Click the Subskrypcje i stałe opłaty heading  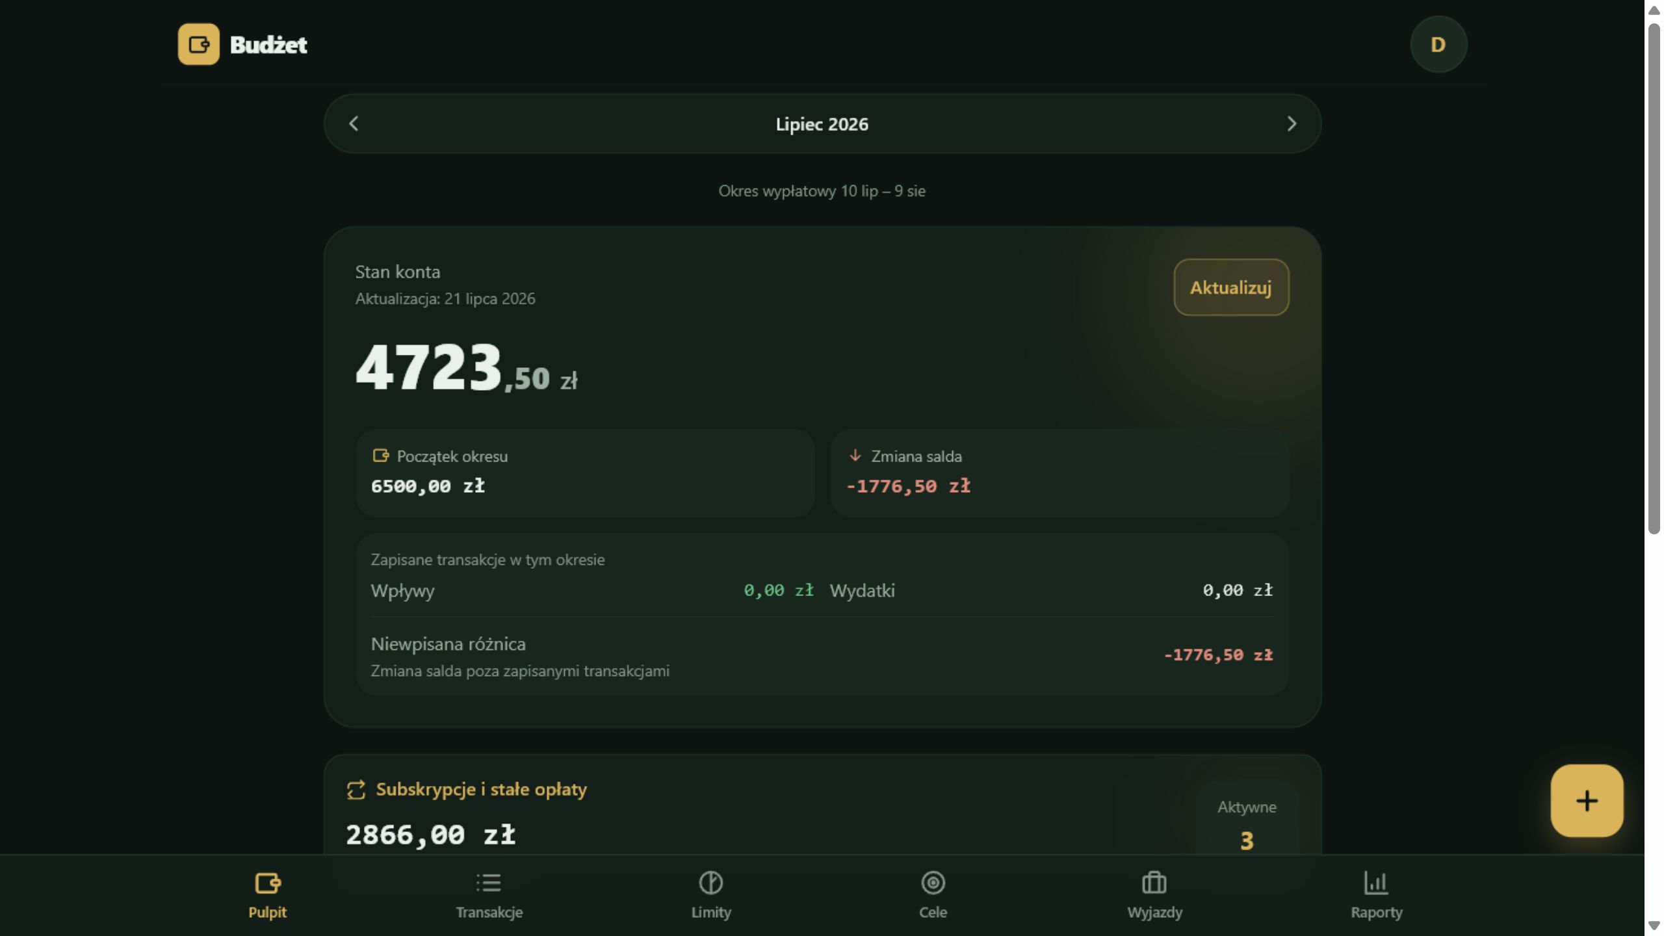point(481,789)
